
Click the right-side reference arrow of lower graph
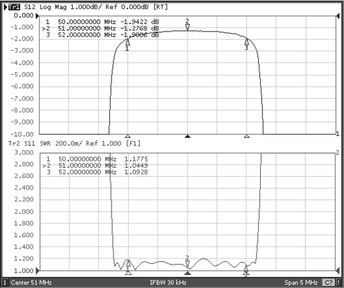click(338, 271)
